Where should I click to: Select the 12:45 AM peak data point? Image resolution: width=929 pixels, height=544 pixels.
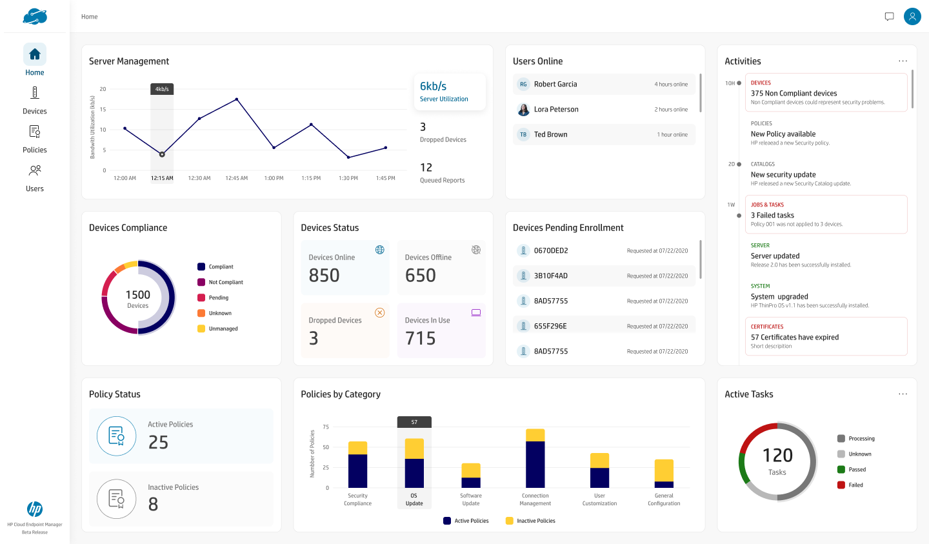[237, 99]
